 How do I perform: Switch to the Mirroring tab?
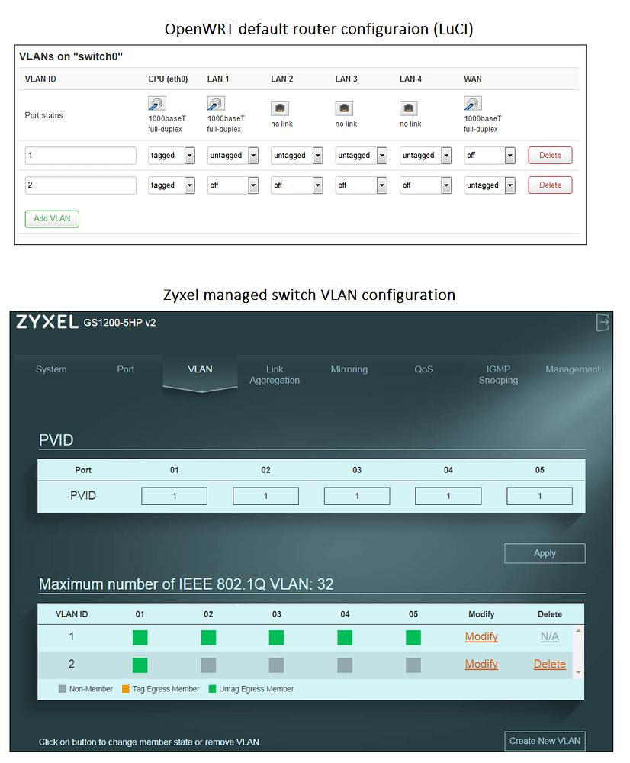(x=349, y=369)
